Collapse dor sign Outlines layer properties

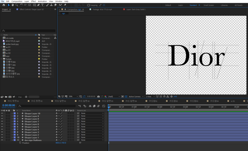(x=12, y=140)
